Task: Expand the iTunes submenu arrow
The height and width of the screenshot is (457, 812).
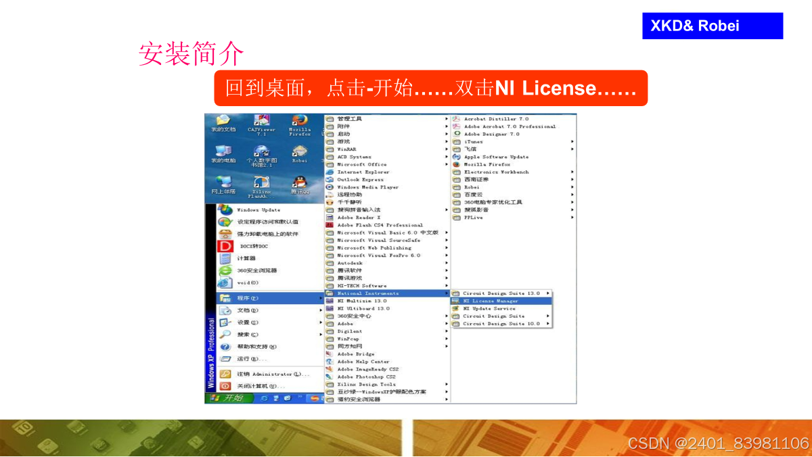Action: pyautogui.click(x=572, y=142)
